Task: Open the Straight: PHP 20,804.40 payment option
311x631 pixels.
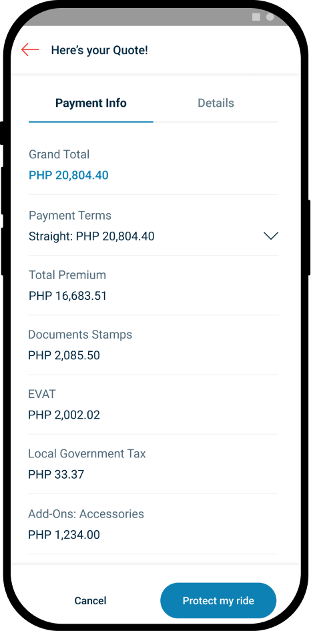Action: pyautogui.click(x=153, y=236)
